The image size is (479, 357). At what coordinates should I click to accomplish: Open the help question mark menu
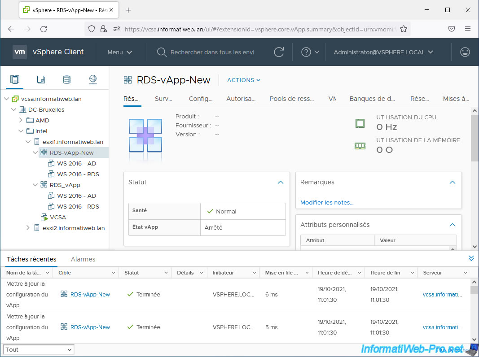coord(310,52)
